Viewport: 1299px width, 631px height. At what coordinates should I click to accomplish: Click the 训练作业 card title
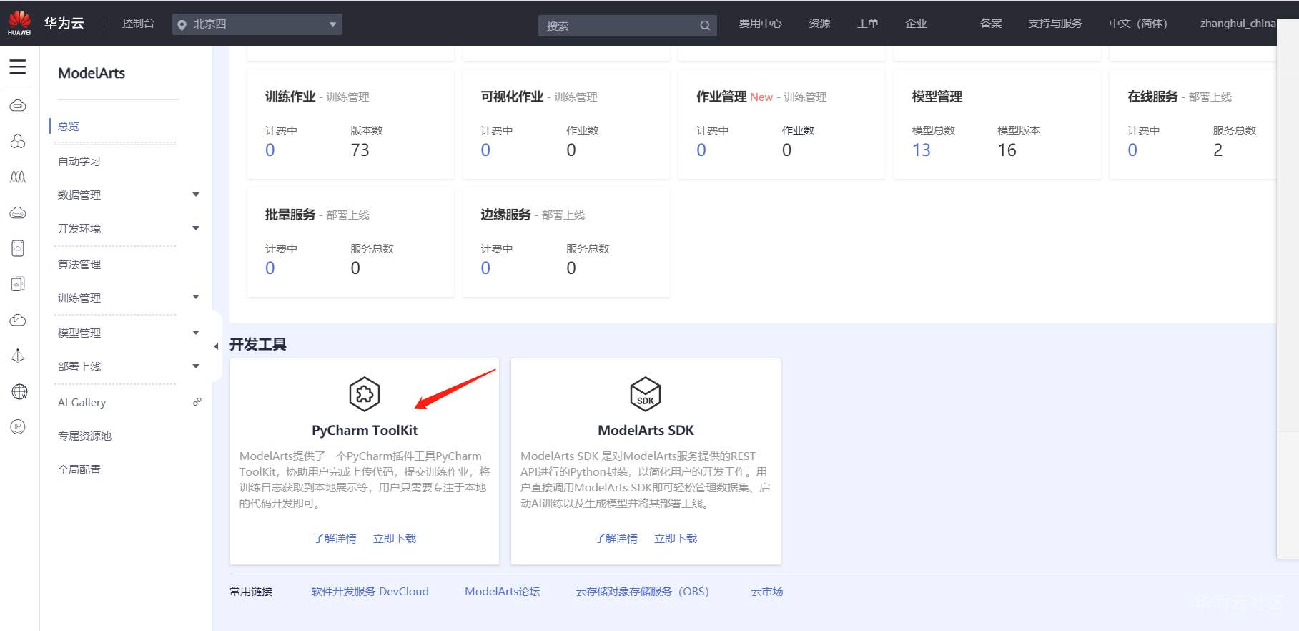click(290, 97)
